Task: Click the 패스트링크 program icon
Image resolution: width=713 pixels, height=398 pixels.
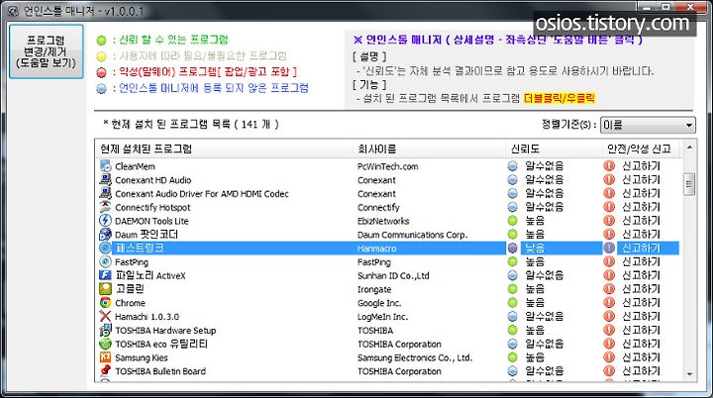Action: (106, 248)
